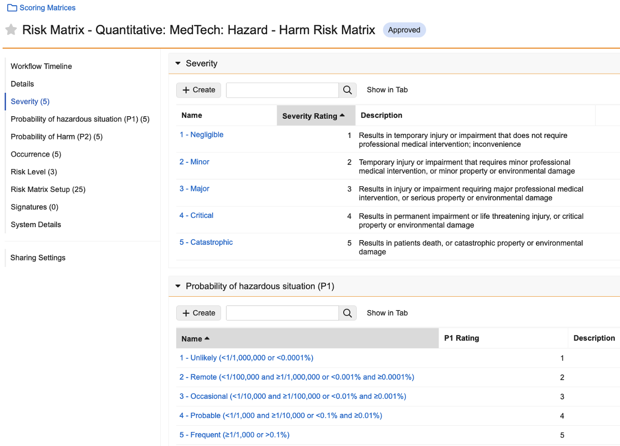Click the Risk Matrix page title
This screenshot has height=446, width=620.
click(199, 30)
